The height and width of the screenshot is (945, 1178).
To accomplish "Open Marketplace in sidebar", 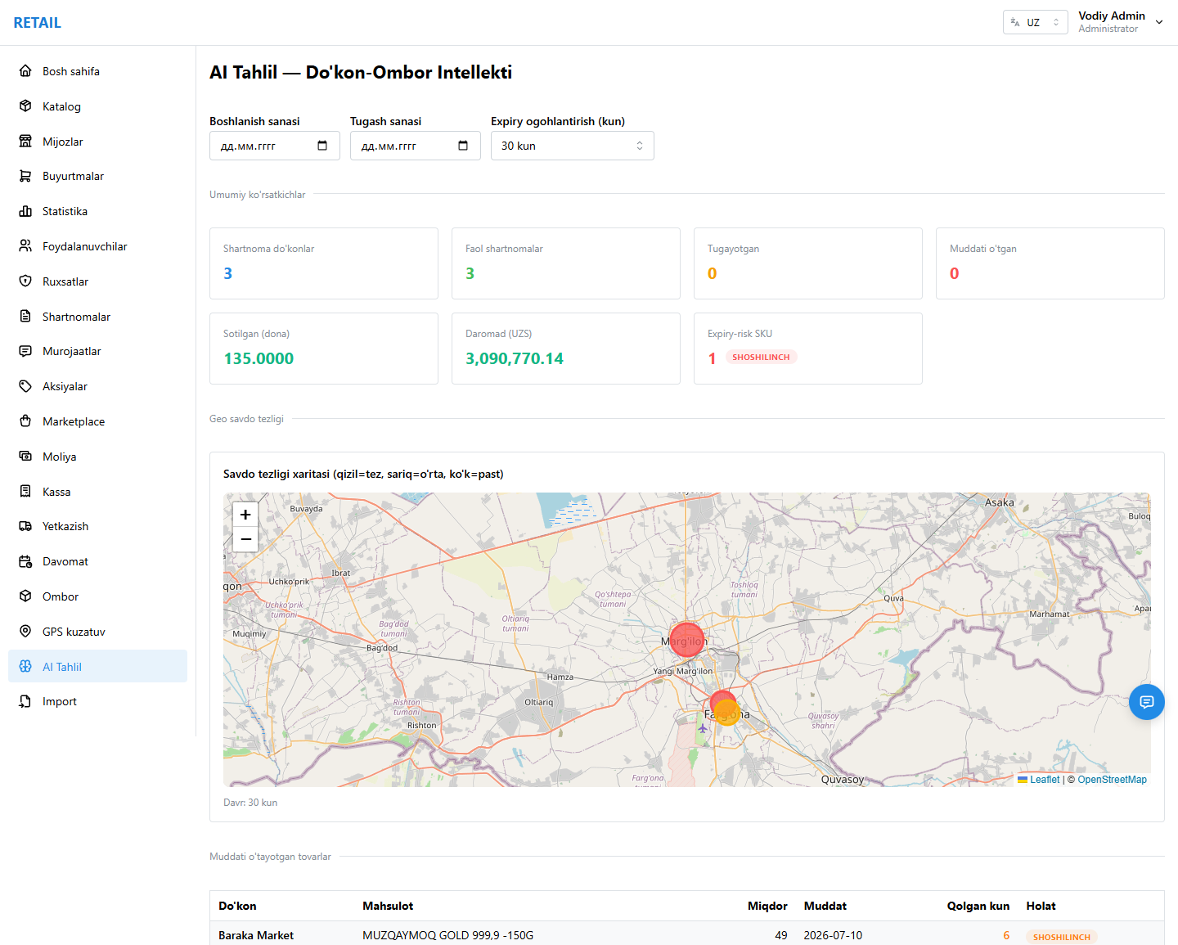I will pos(98,421).
